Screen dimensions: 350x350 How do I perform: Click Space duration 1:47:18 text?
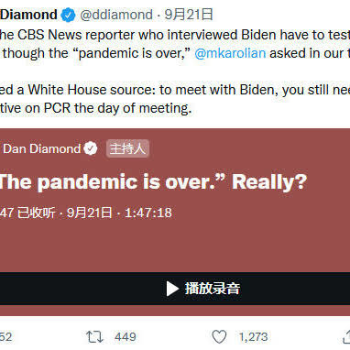point(148,213)
